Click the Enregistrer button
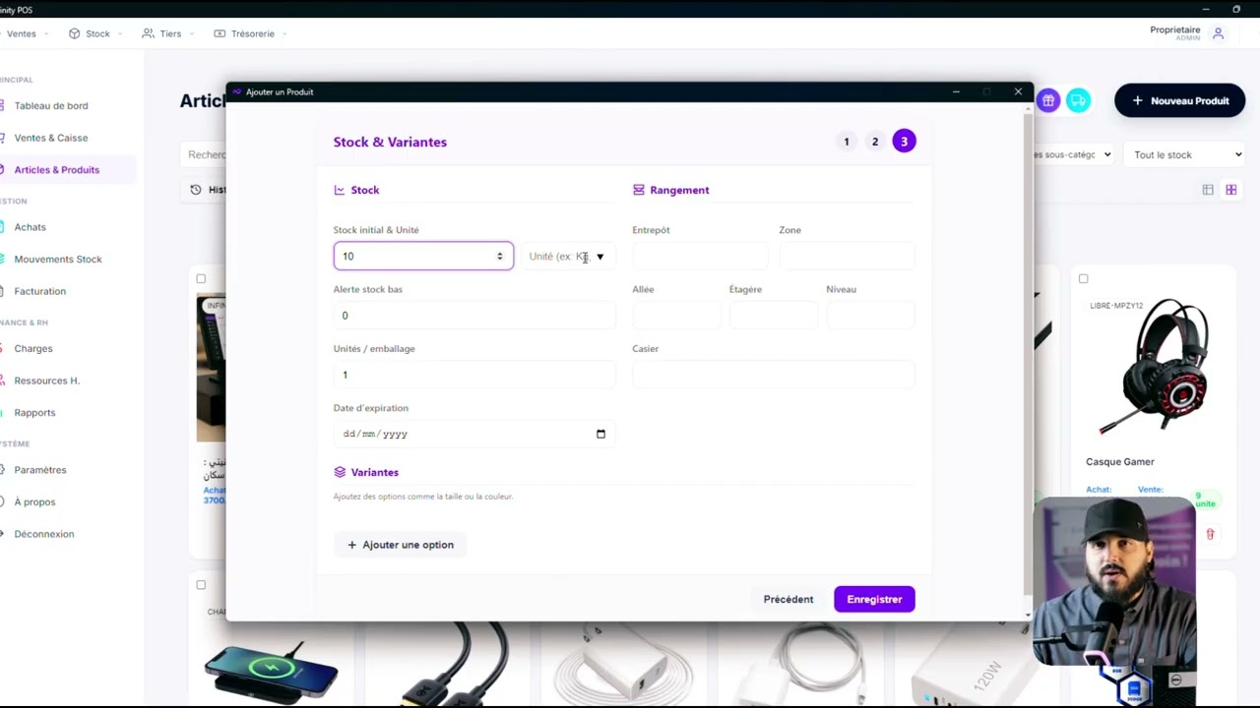The width and height of the screenshot is (1260, 708). coord(874,599)
